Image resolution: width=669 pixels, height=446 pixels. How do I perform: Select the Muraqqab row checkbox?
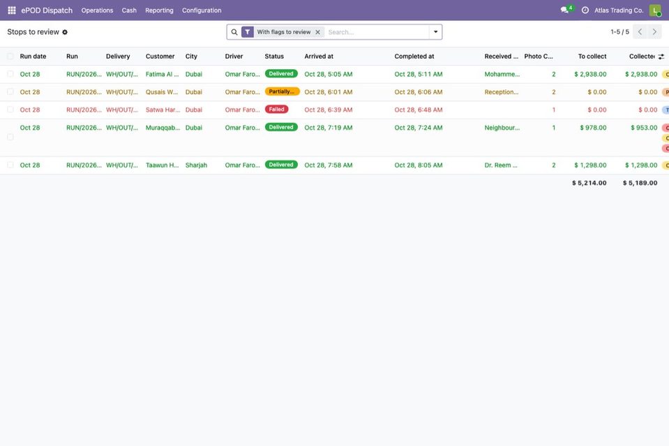pos(10,137)
